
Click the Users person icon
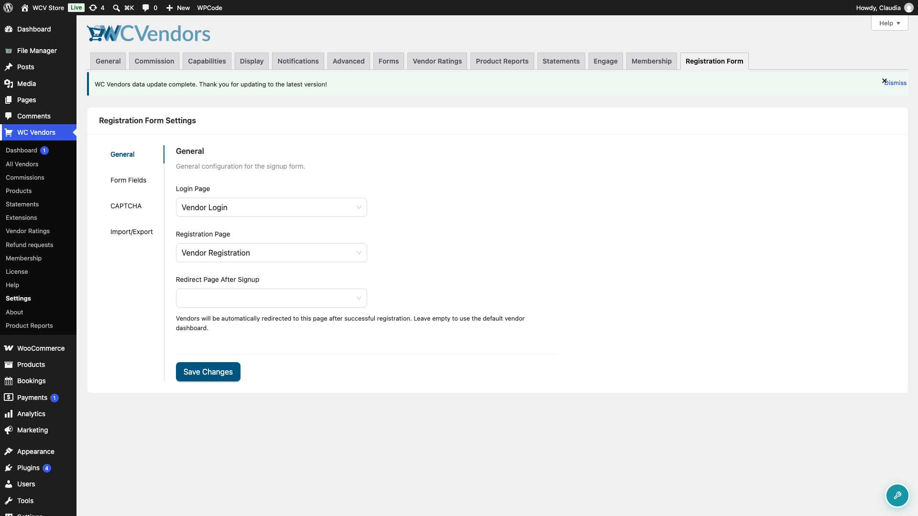[x=9, y=484]
